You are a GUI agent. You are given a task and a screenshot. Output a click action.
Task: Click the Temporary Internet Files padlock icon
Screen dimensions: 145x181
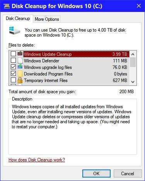click(20, 80)
